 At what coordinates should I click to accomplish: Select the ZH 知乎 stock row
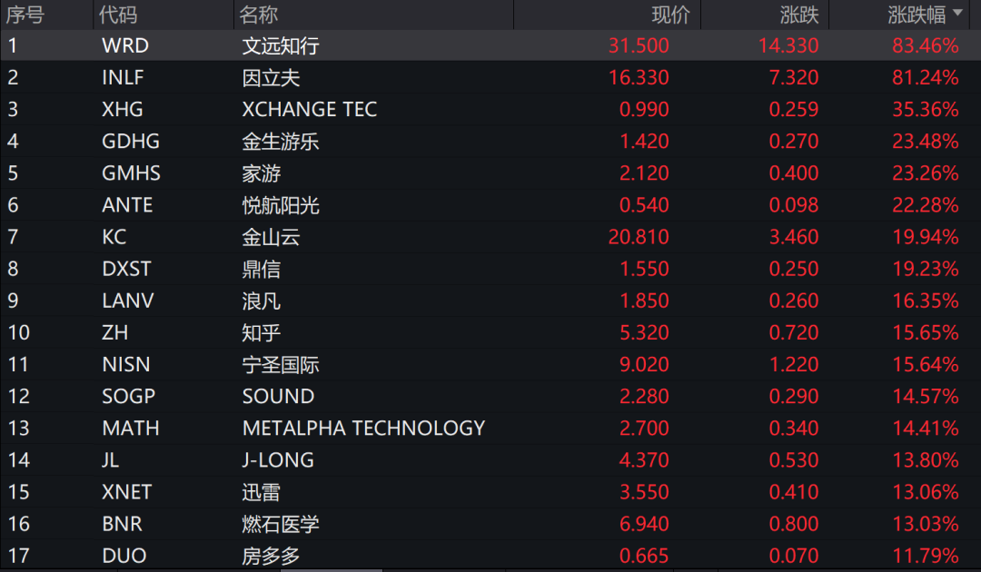[490, 332]
